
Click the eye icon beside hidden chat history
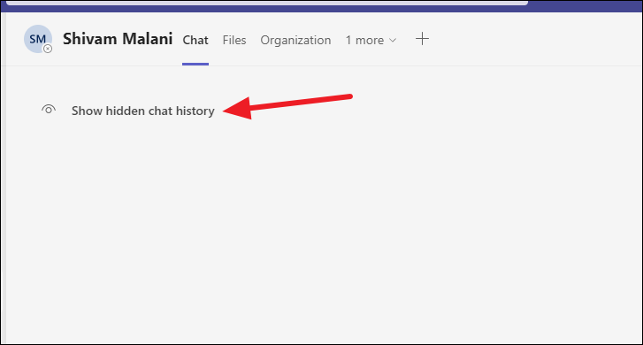(49, 110)
